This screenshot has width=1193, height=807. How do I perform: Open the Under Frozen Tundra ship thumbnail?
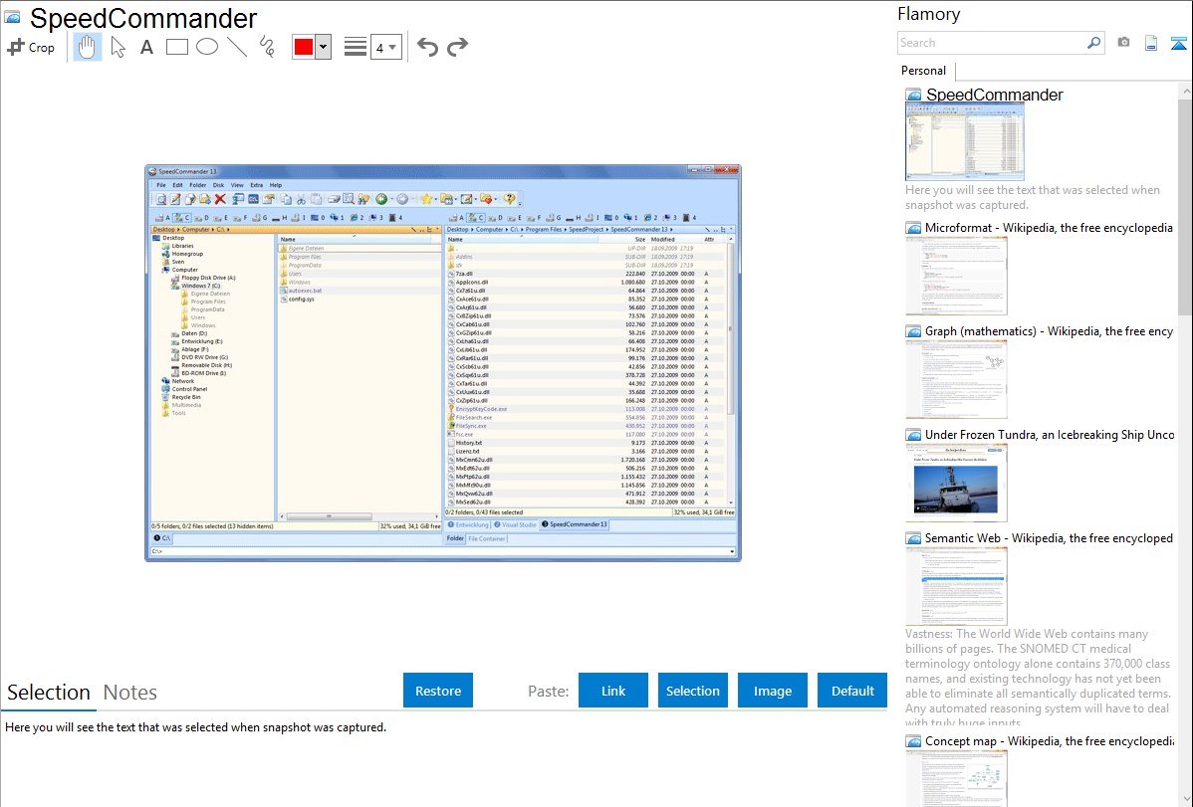pyautogui.click(x=956, y=483)
